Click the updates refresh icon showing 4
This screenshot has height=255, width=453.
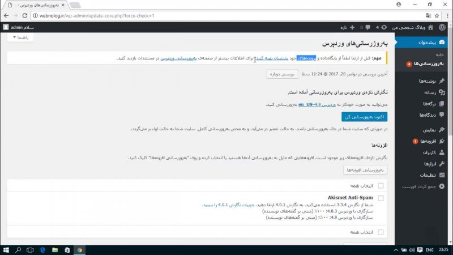tap(384, 27)
